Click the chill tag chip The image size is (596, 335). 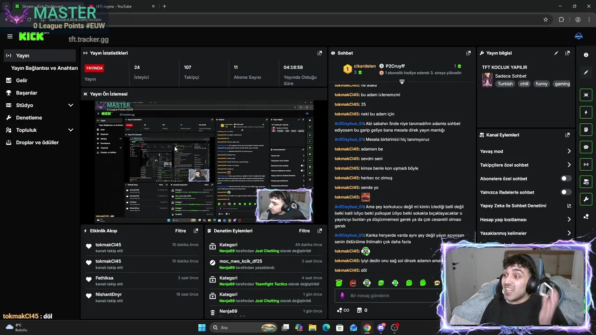524,84
